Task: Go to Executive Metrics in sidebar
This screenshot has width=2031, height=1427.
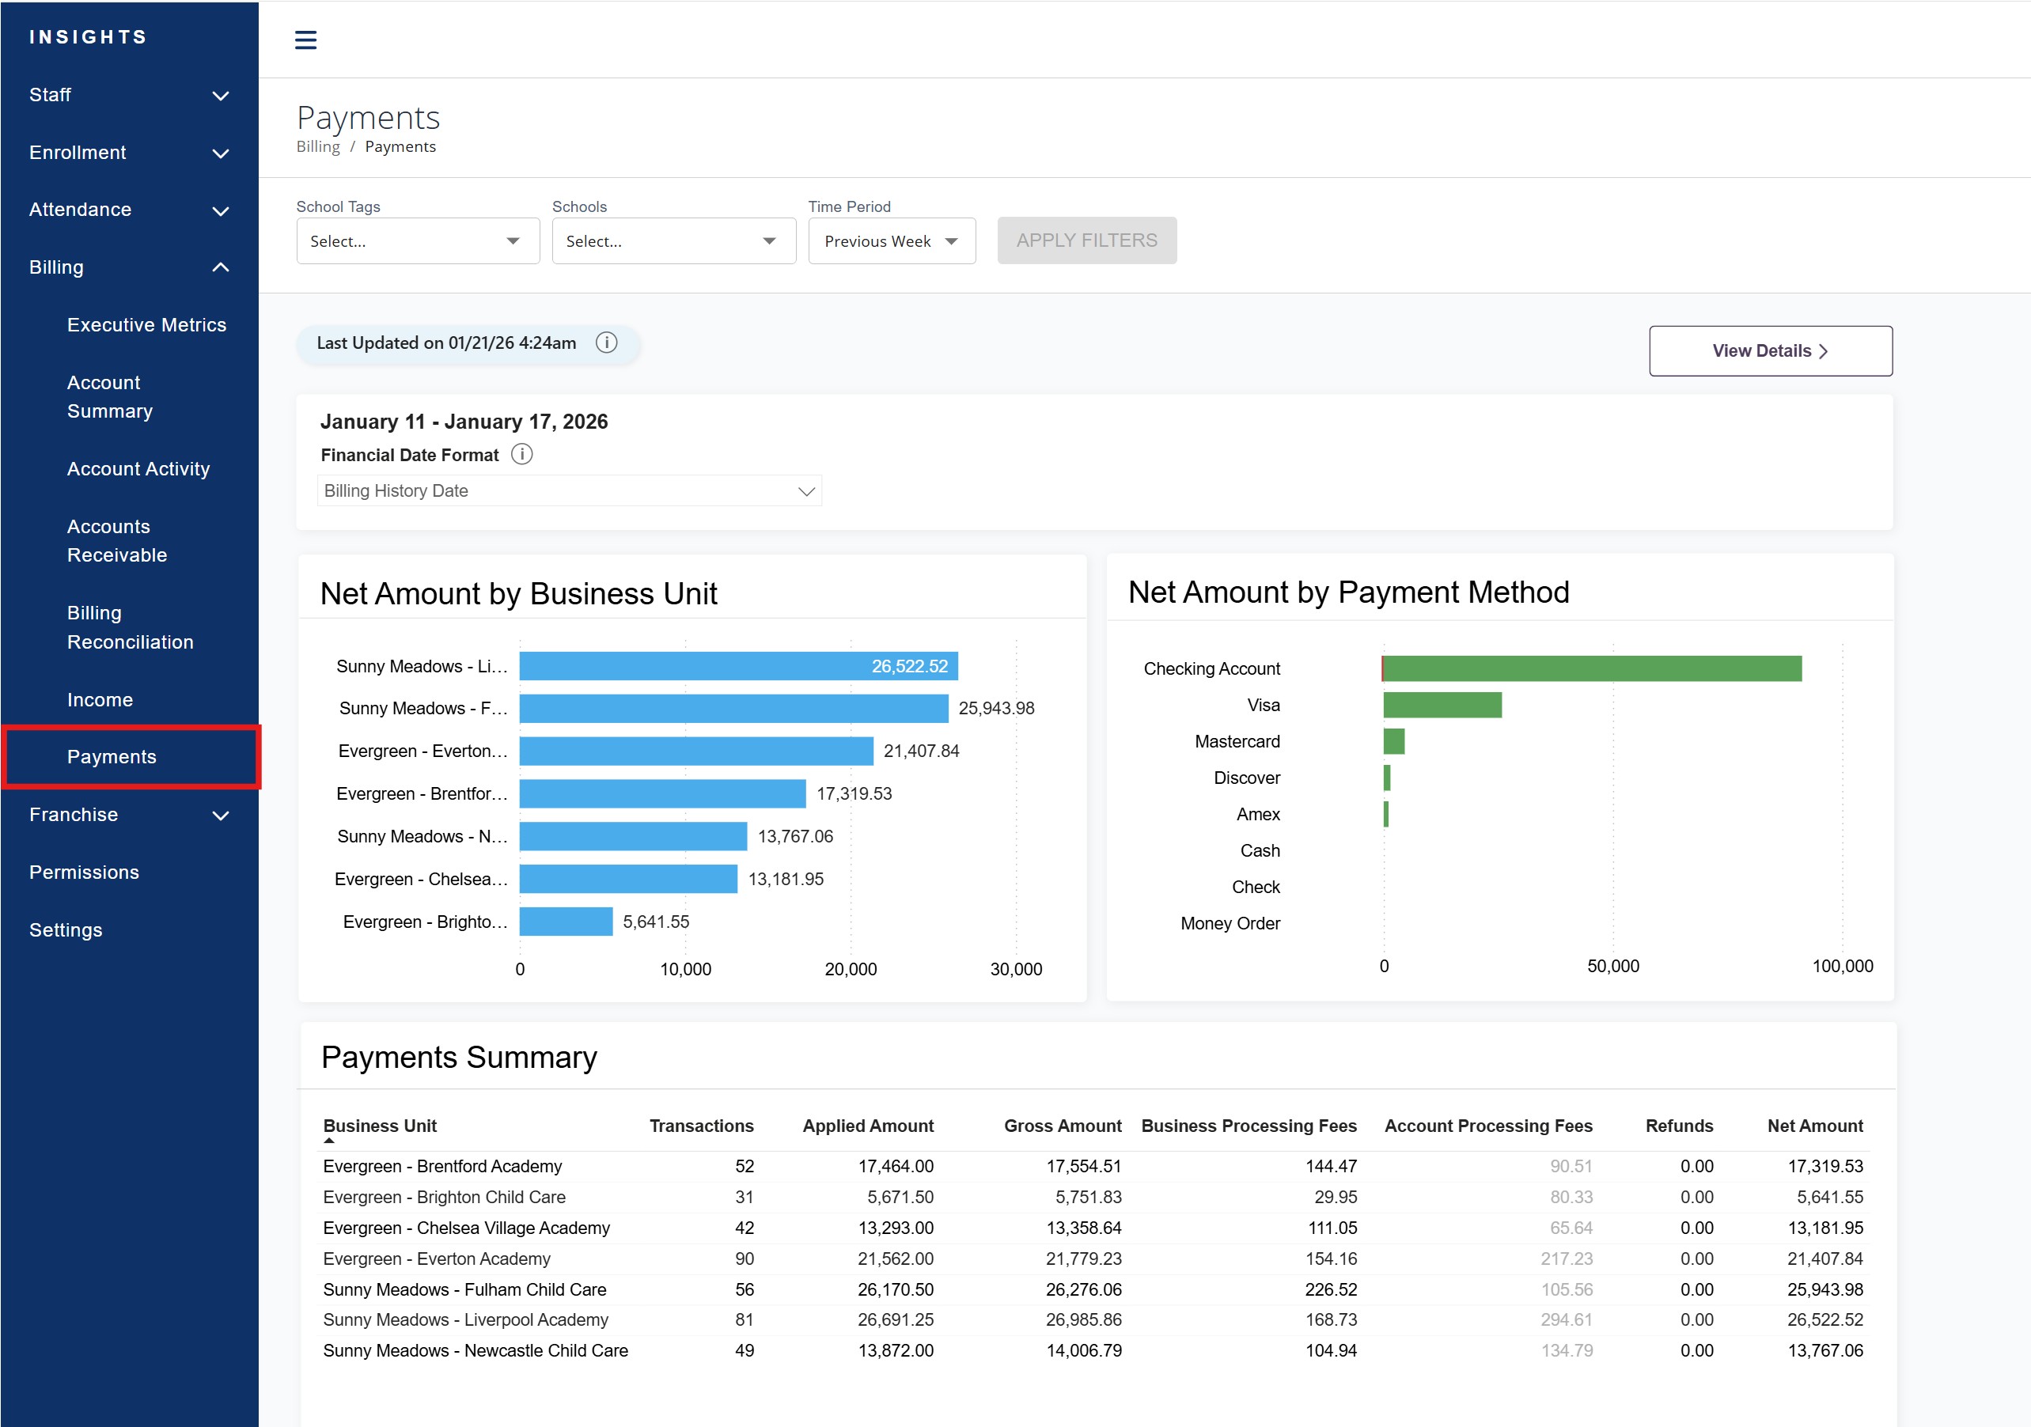Action: tap(147, 325)
